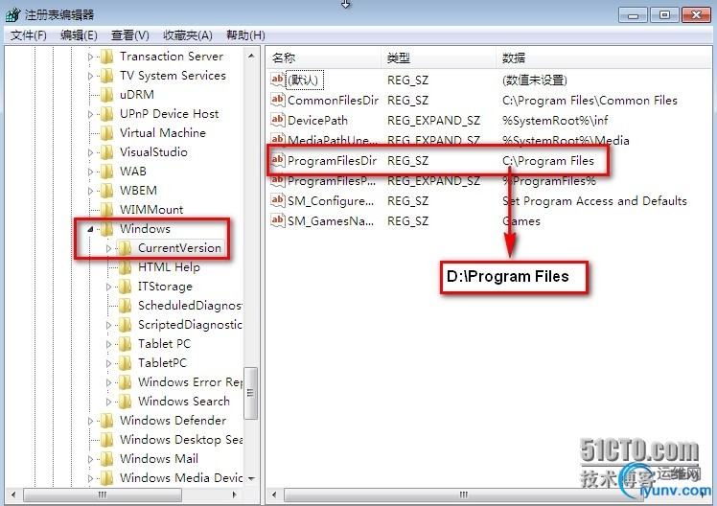Click the CommonFilesDir value icon
This screenshot has width=717, height=506.
tap(277, 100)
